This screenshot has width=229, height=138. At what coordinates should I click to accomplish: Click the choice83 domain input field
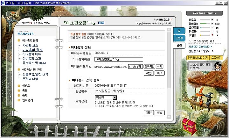[x=135, y=66]
